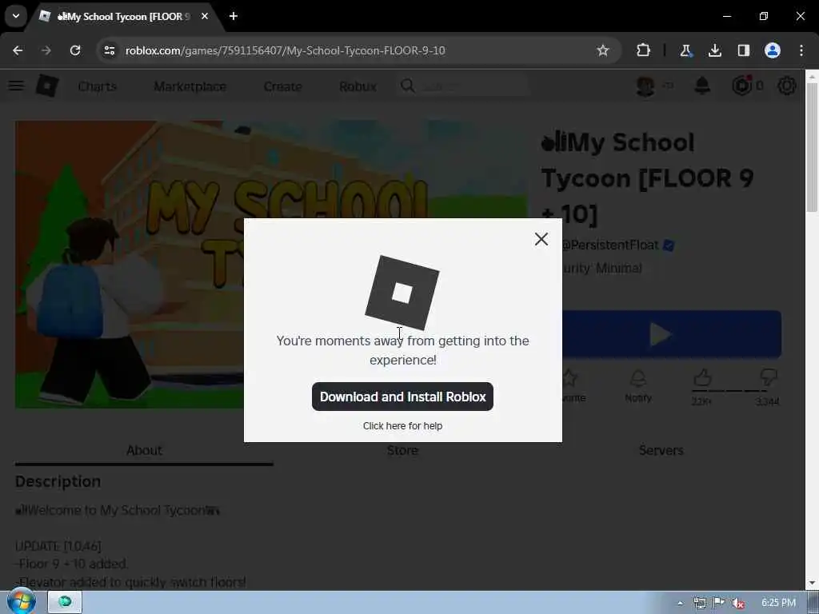
Task: Click the Description heading text
Action: pyautogui.click(x=58, y=481)
